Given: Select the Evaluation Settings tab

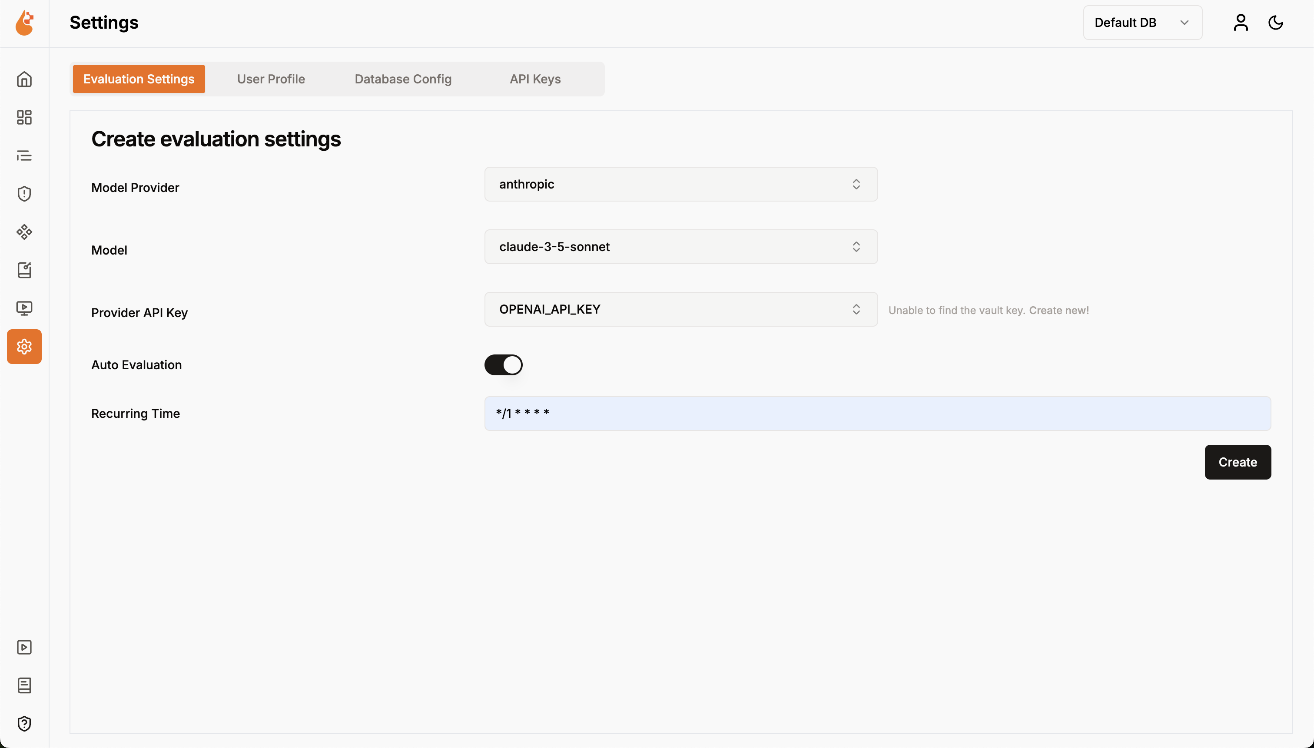Looking at the screenshot, I should tap(139, 79).
